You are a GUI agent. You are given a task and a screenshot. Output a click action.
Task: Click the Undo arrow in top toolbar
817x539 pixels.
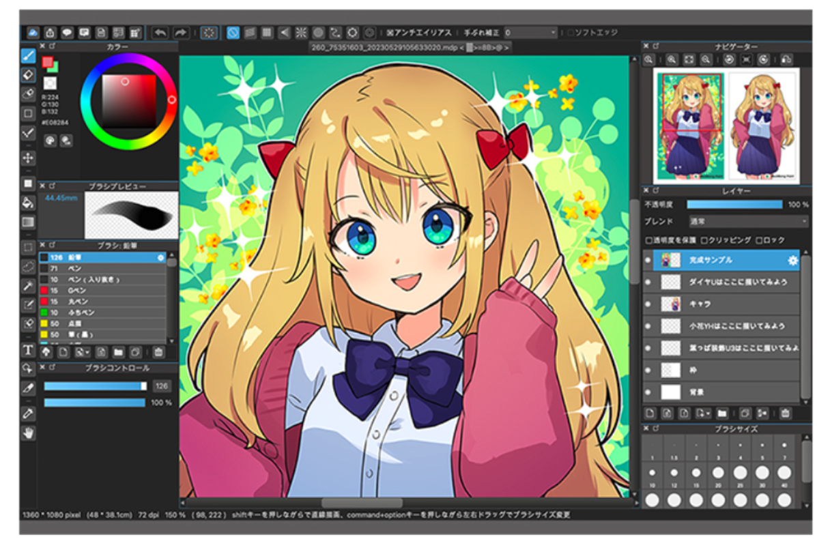(160, 32)
